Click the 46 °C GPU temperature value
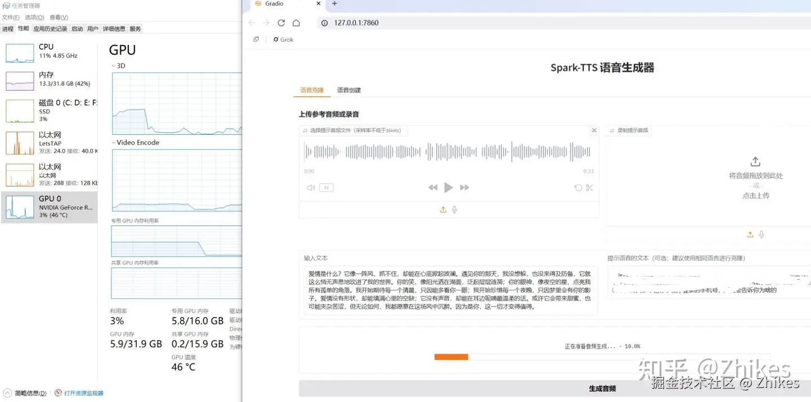This screenshot has width=811, height=402. point(183,367)
